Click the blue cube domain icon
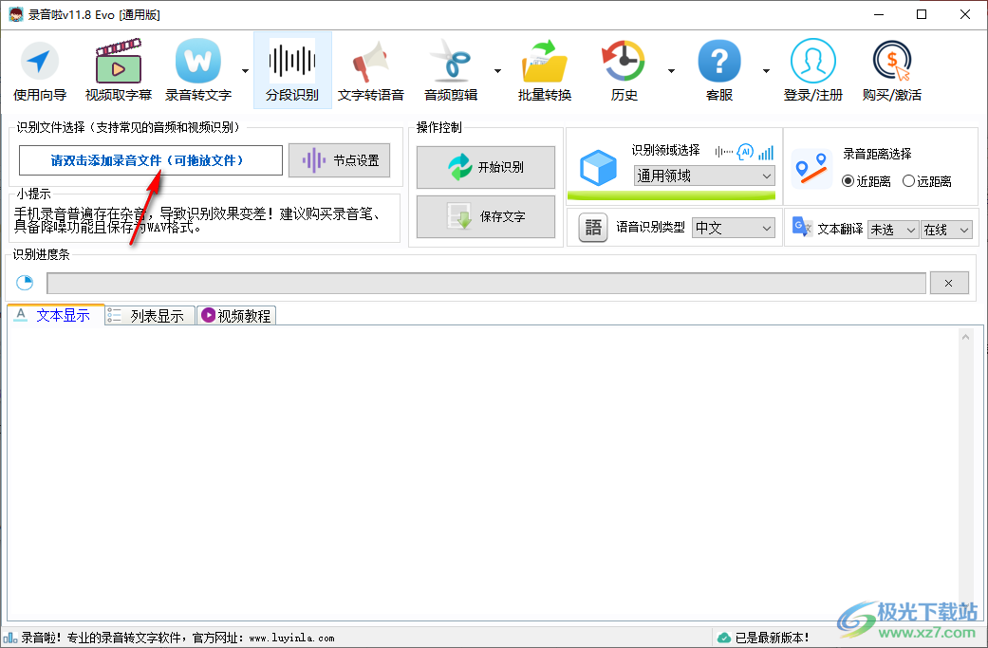Screen dimensions: 988x648 [598, 168]
